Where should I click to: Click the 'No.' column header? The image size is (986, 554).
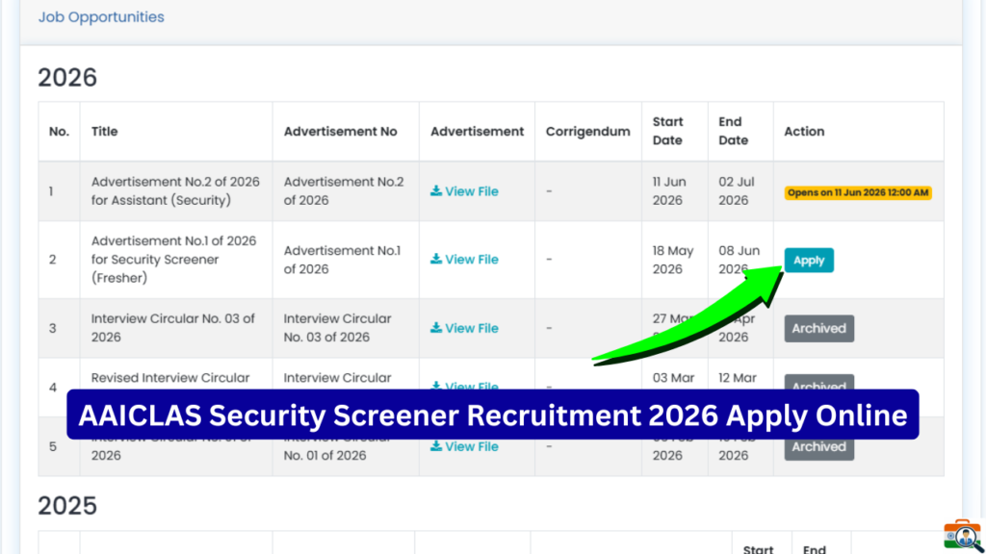pos(59,131)
